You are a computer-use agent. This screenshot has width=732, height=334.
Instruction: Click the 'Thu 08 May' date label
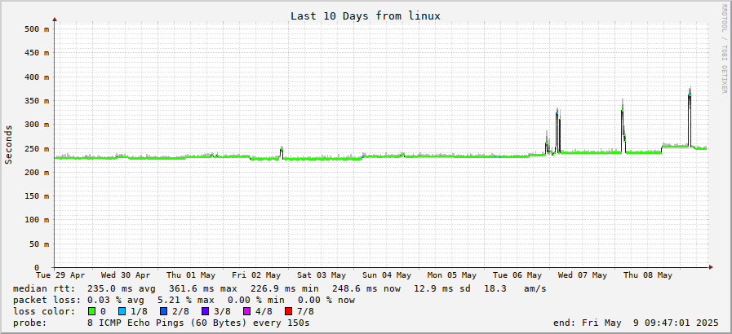(648, 275)
